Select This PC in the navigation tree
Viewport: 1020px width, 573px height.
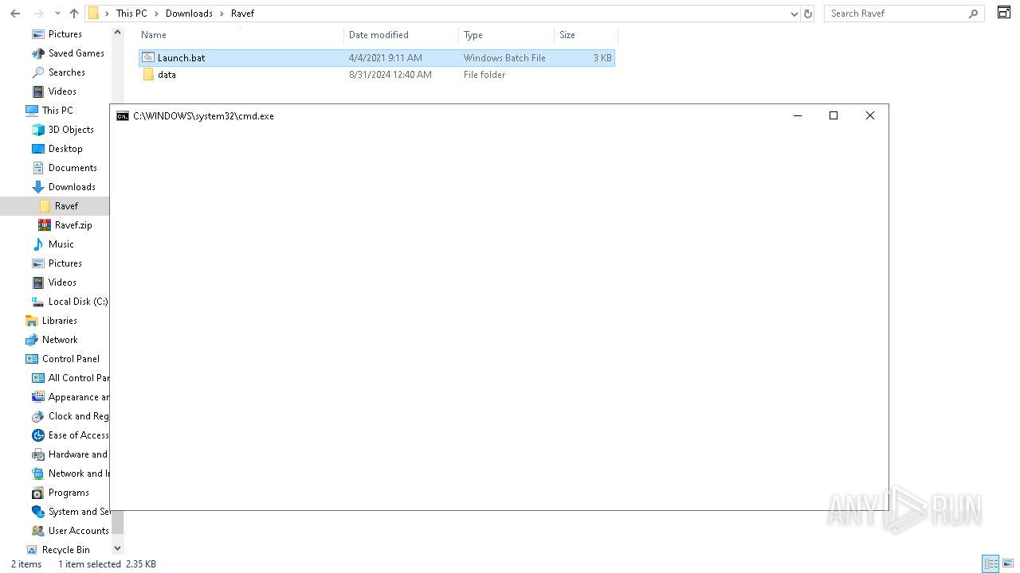tap(57, 111)
